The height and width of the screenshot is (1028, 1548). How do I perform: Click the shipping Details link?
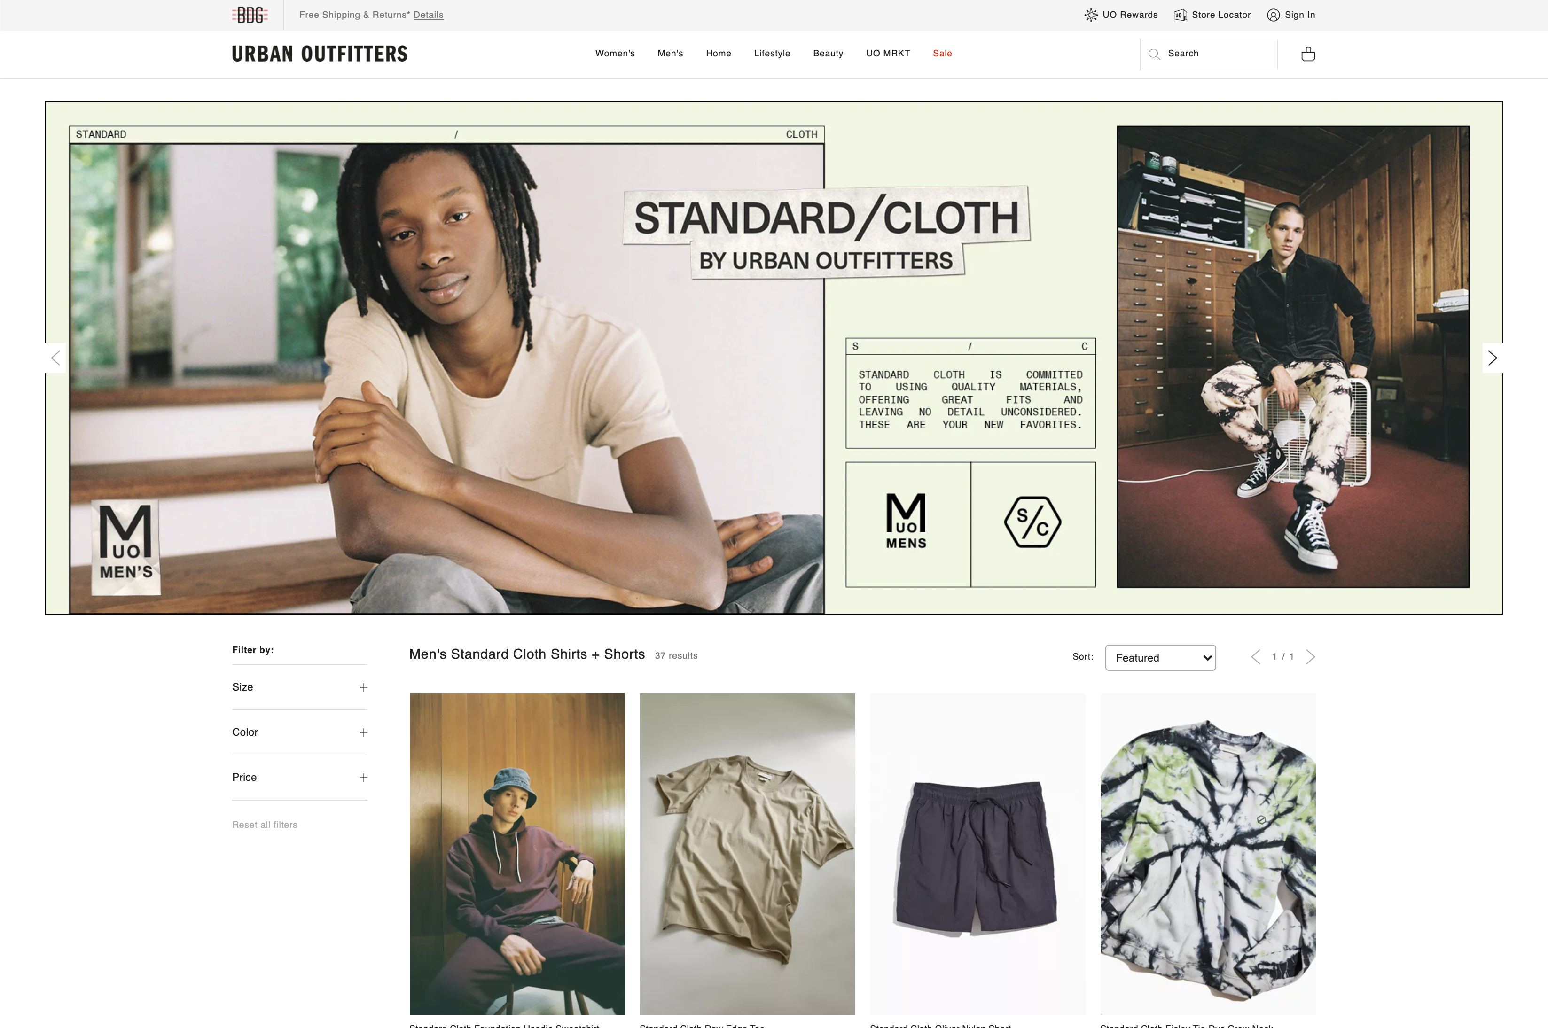pos(428,15)
